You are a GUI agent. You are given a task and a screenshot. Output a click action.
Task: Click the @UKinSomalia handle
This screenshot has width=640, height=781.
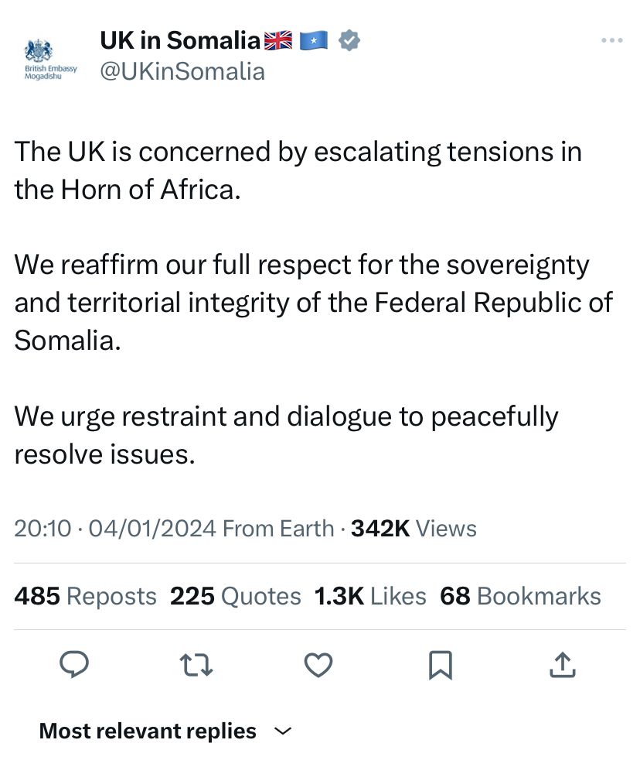point(182,71)
